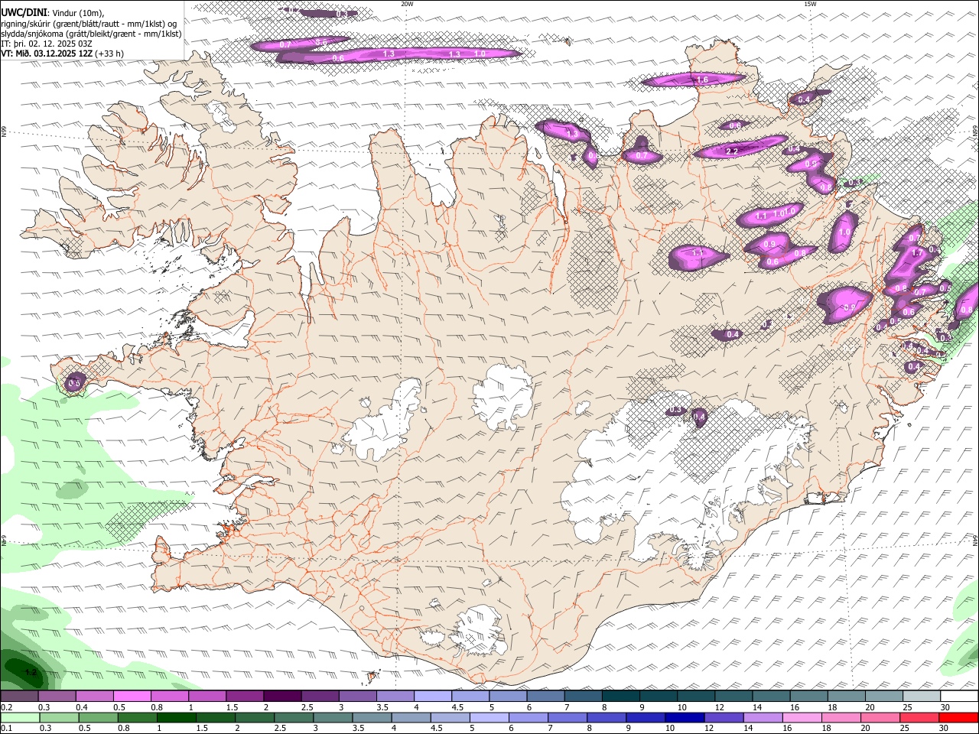Click the UWC/DINI title text
The height and width of the screenshot is (734, 979).
pyautogui.click(x=24, y=13)
